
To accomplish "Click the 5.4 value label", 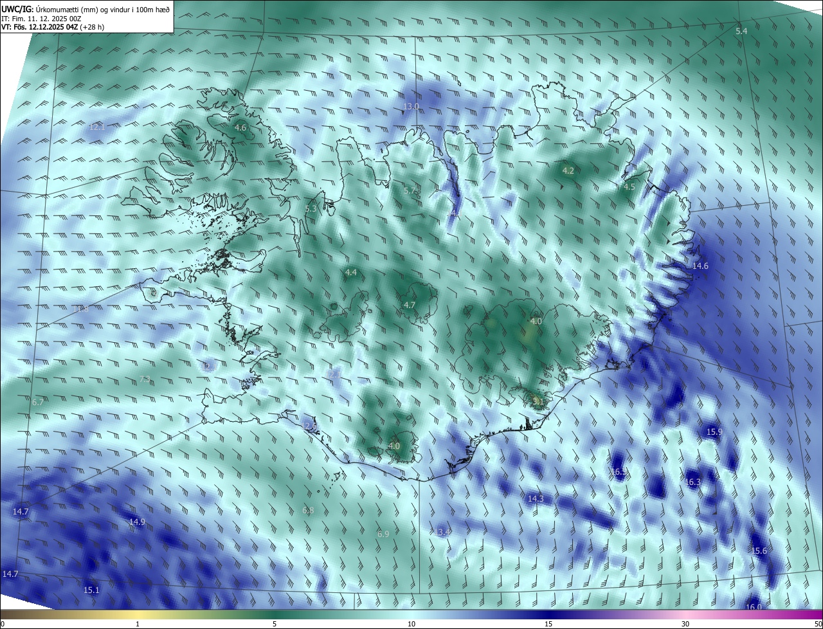I will [x=741, y=32].
